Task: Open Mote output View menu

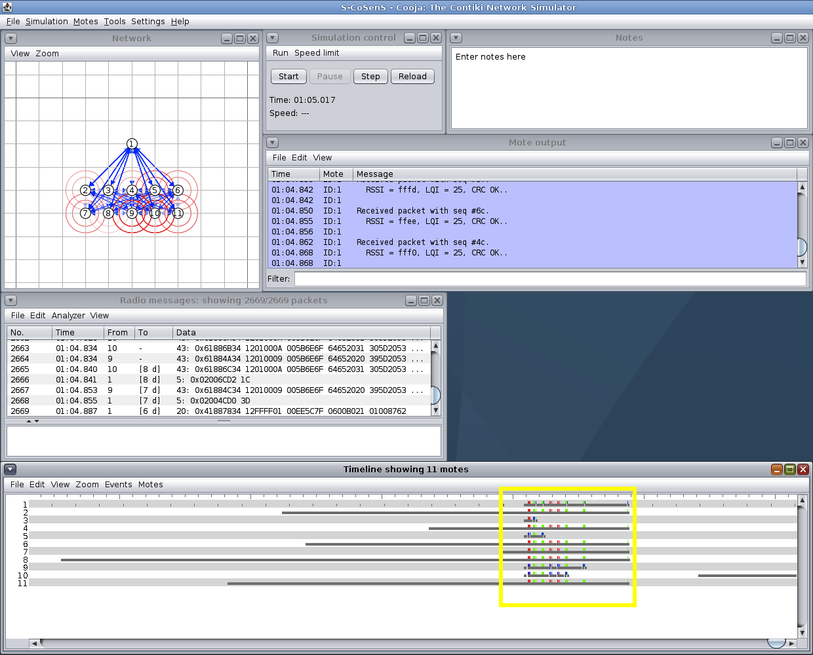Action: 323,158
